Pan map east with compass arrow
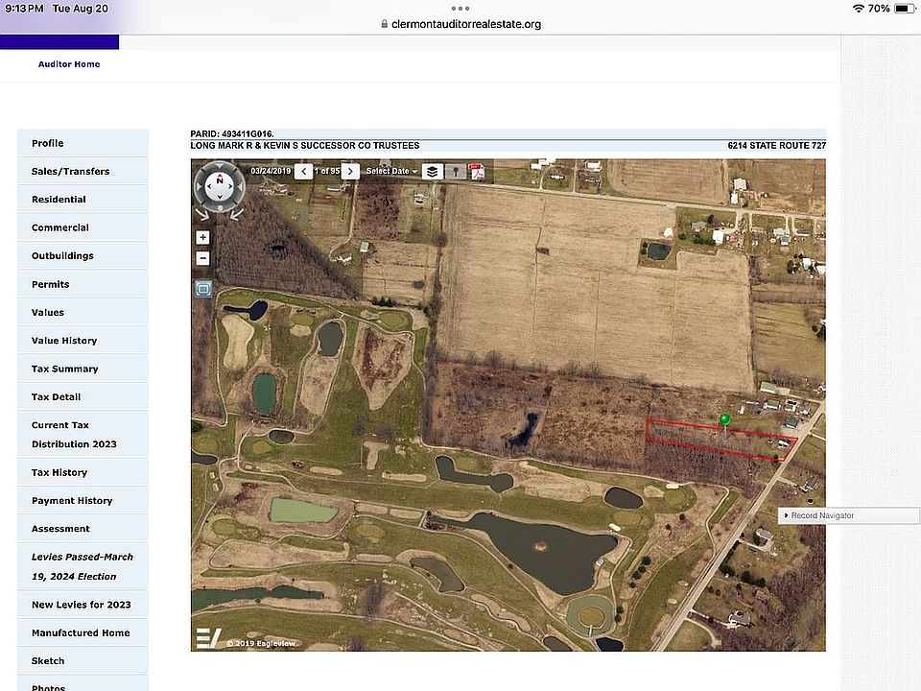The height and width of the screenshot is (691, 921). [x=231, y=186]
